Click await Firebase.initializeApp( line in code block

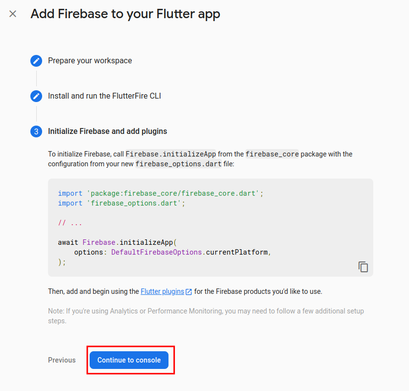tap(118, 242)
